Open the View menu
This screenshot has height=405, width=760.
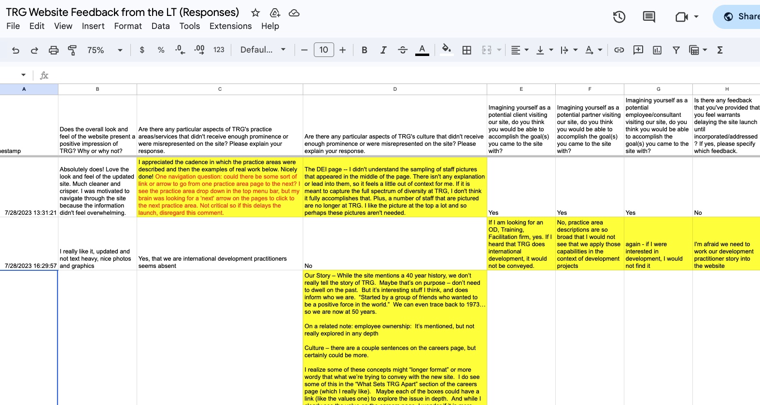point(63,26)
